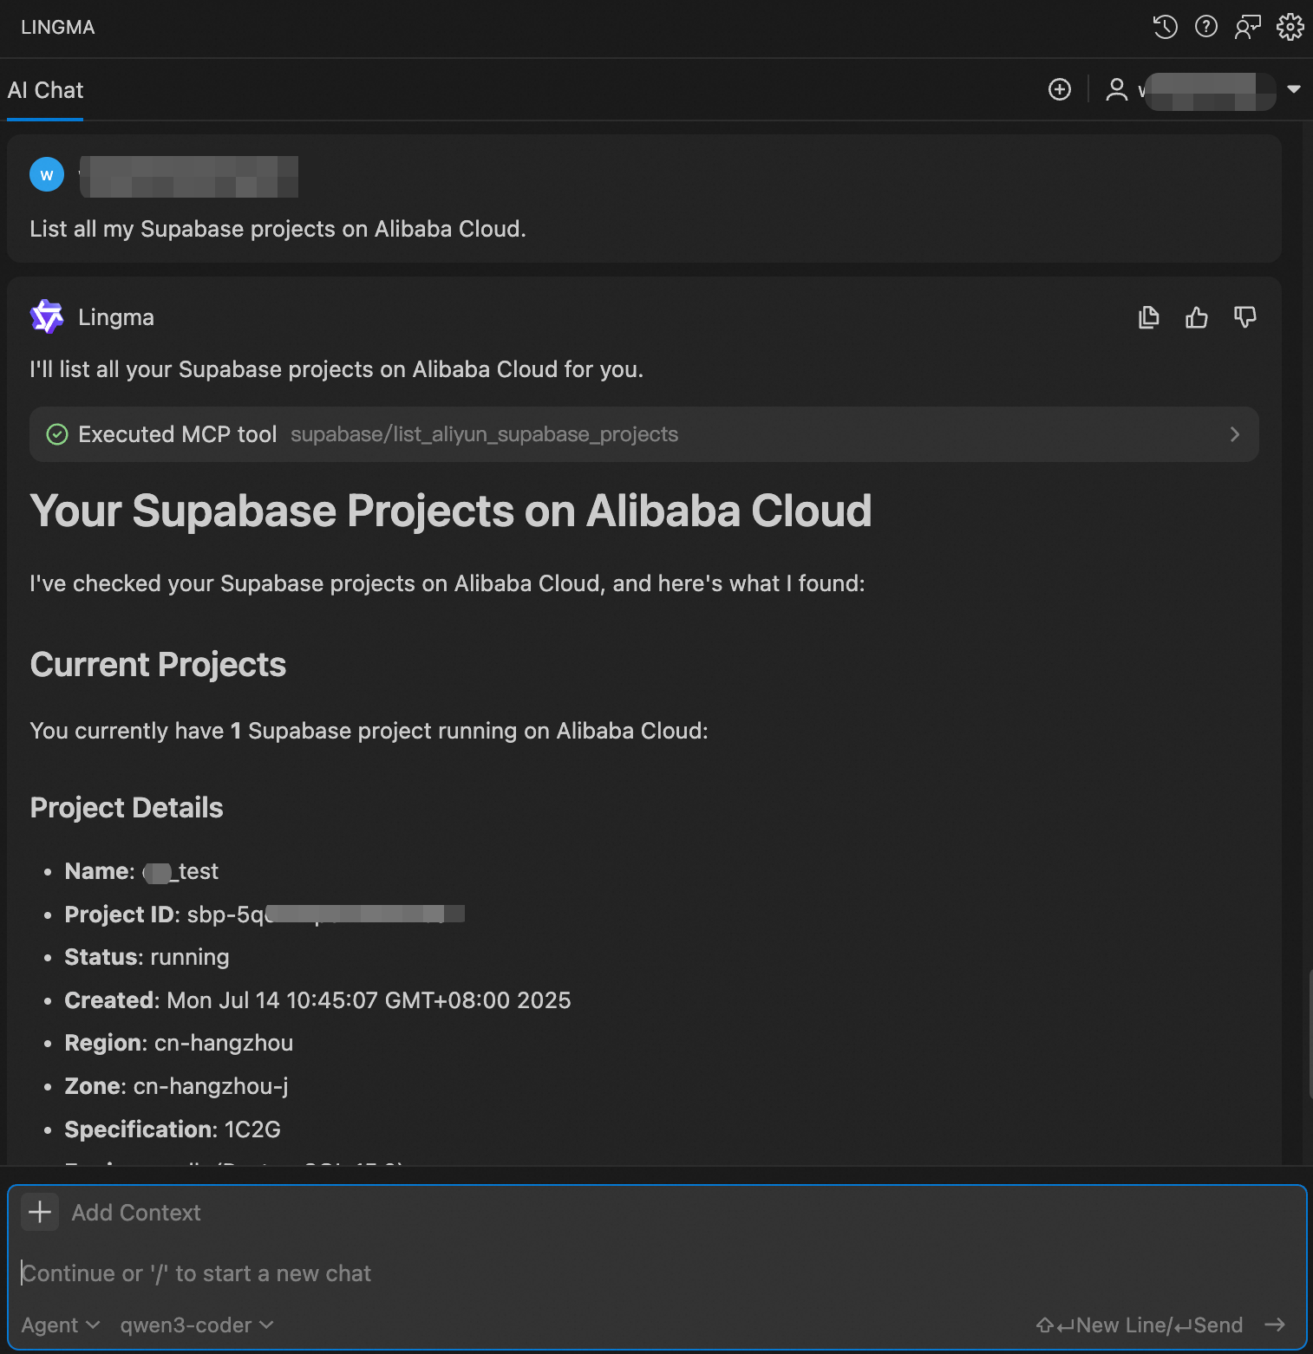Open the Agent mode dropdown
Screen dimensions: 1313x1354
(x=61, y=1325)
